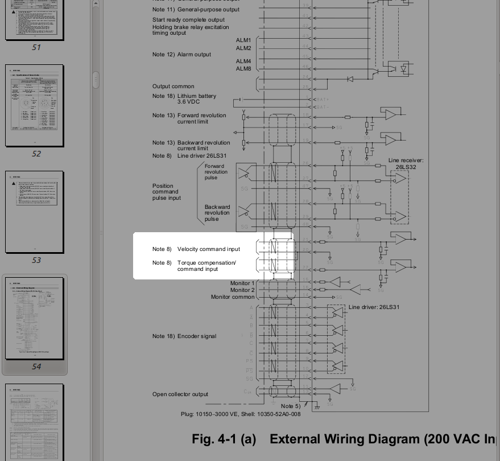500x461 pixels.
Task: Open page 51 thumbnail
Action: point(35,19)
